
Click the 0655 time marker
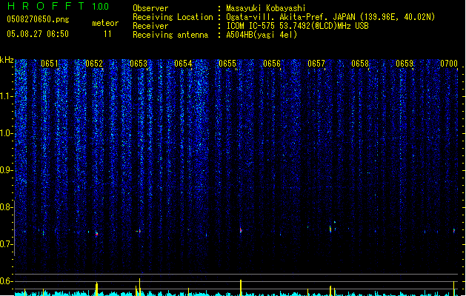(227, 64)
